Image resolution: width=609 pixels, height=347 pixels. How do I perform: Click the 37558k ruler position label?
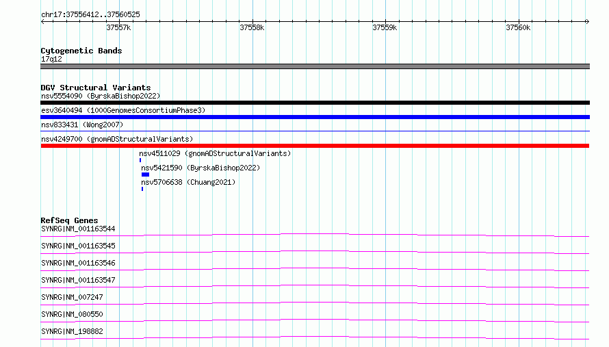252,27
